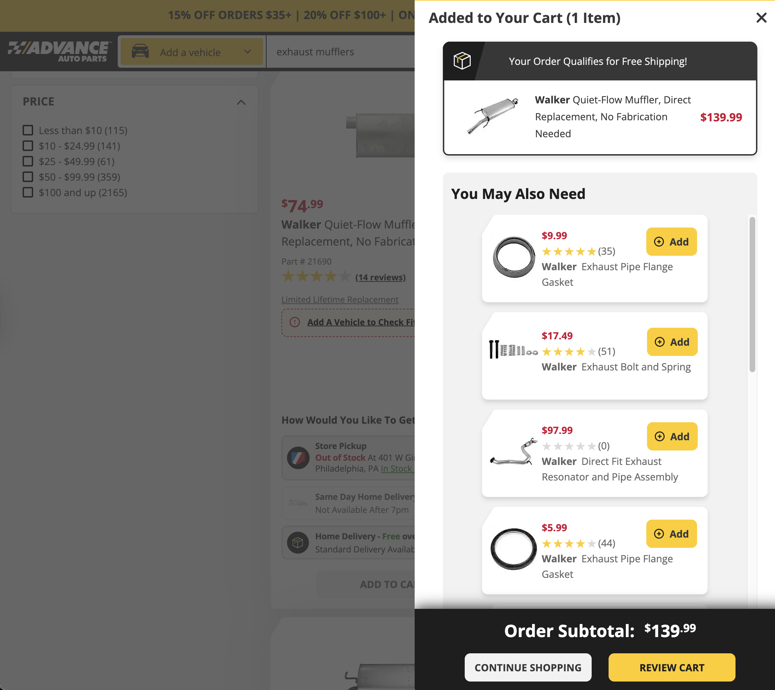The width and height of the screenshot is (775, 690).
Task: Click the exhaust mufflers search field
Action: coord(330,52)
